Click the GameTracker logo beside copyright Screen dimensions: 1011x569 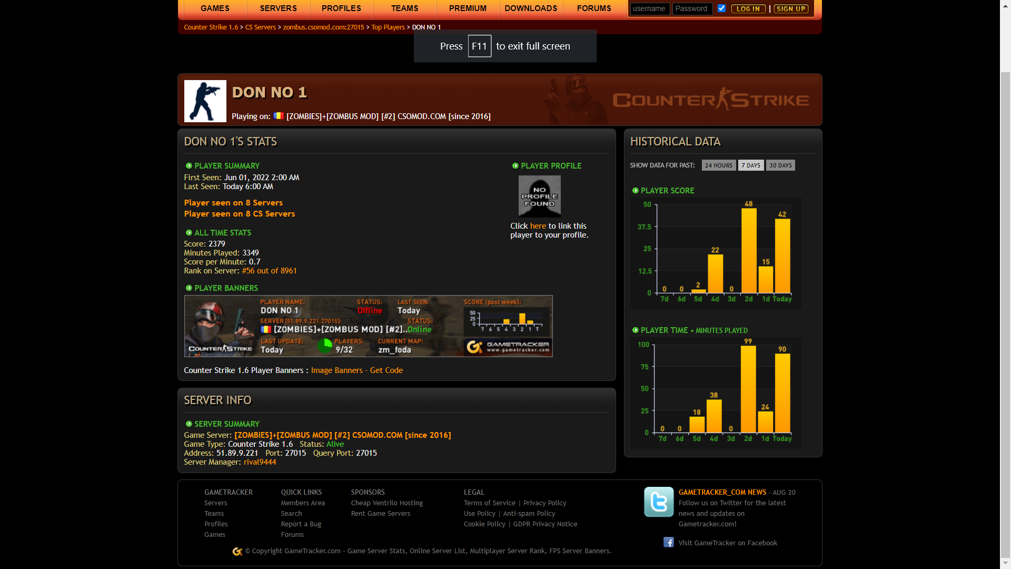[x=237, y=551]
